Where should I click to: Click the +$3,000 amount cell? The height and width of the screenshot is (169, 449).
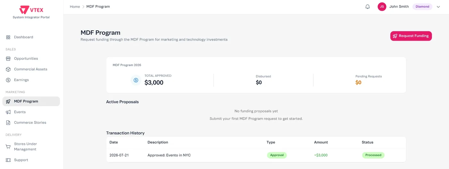click(x=321, y=155)
